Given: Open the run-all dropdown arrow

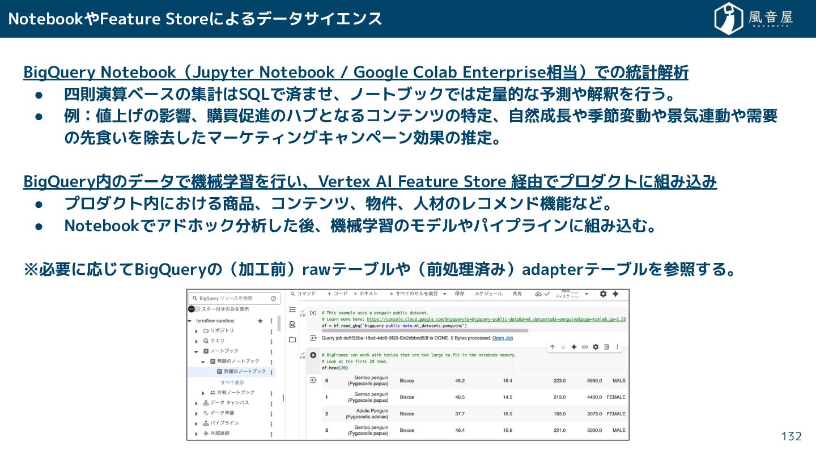Looking at the screenshot, I should pos(444,294).
